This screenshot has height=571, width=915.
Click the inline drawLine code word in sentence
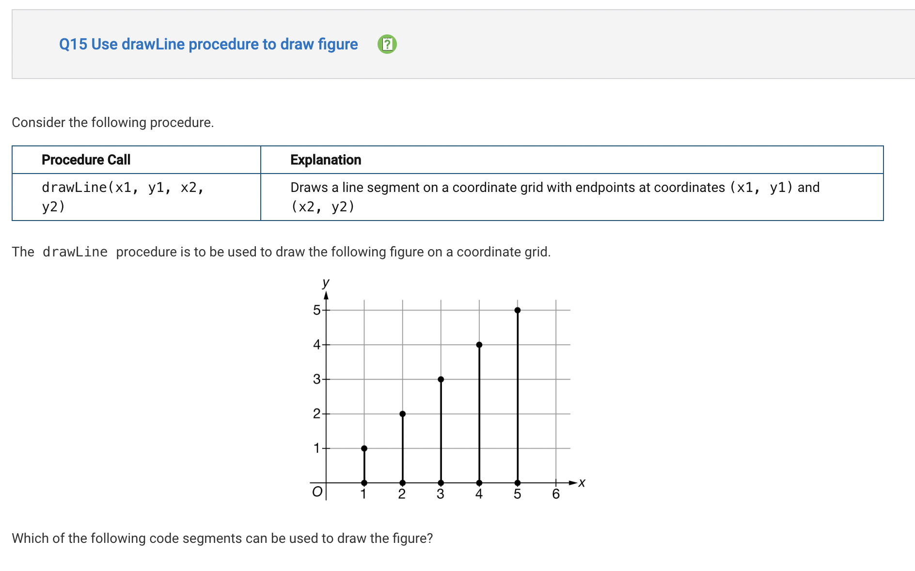tap(75, 252)
